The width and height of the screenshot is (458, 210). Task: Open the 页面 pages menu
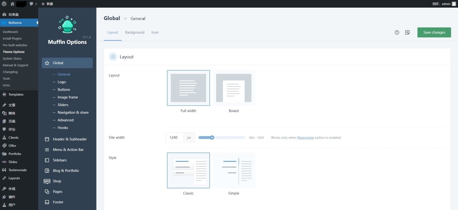click(x=19, y=121)
